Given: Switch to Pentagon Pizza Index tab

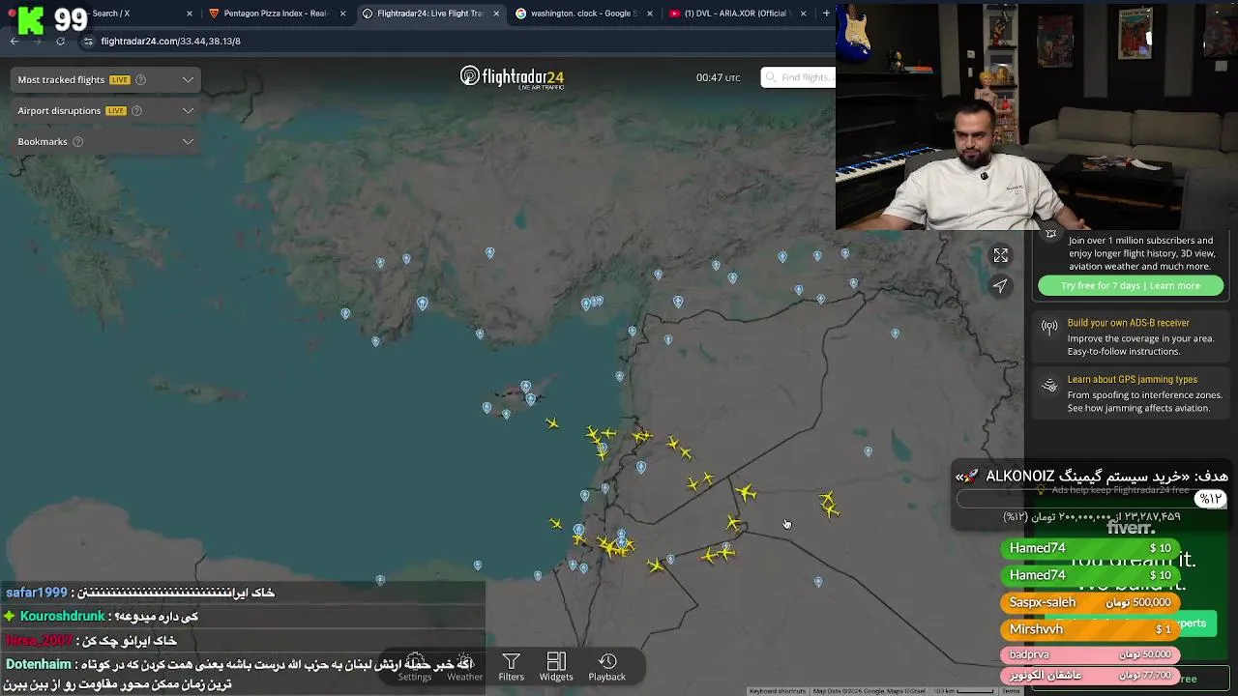Looking at the screenshot, I should click(276, 14).
